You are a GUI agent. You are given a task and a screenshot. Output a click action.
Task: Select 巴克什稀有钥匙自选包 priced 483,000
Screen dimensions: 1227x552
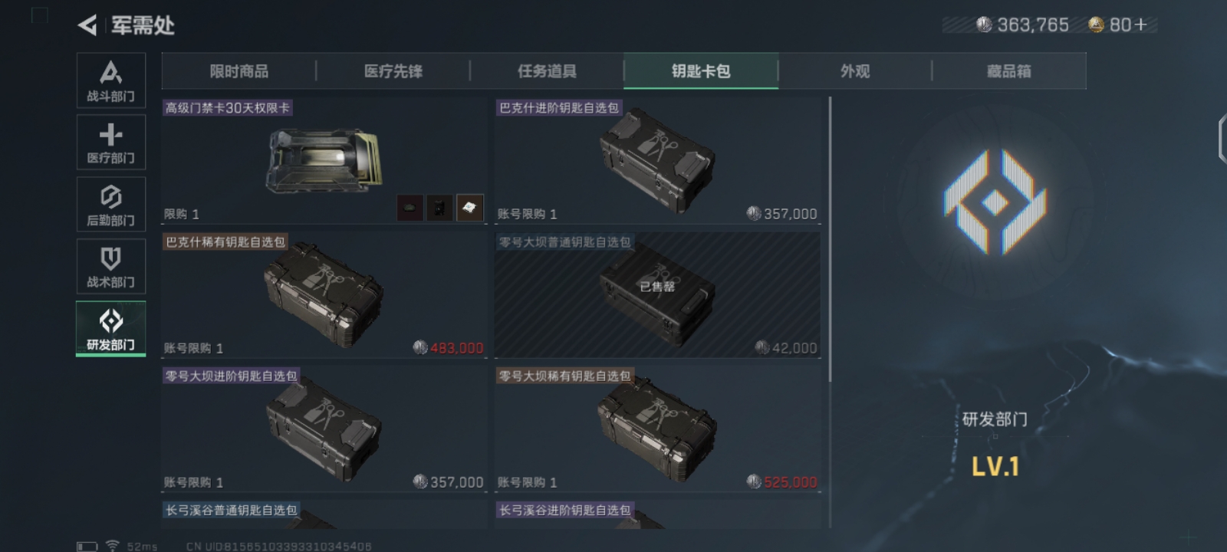click(x=324, y=295)
